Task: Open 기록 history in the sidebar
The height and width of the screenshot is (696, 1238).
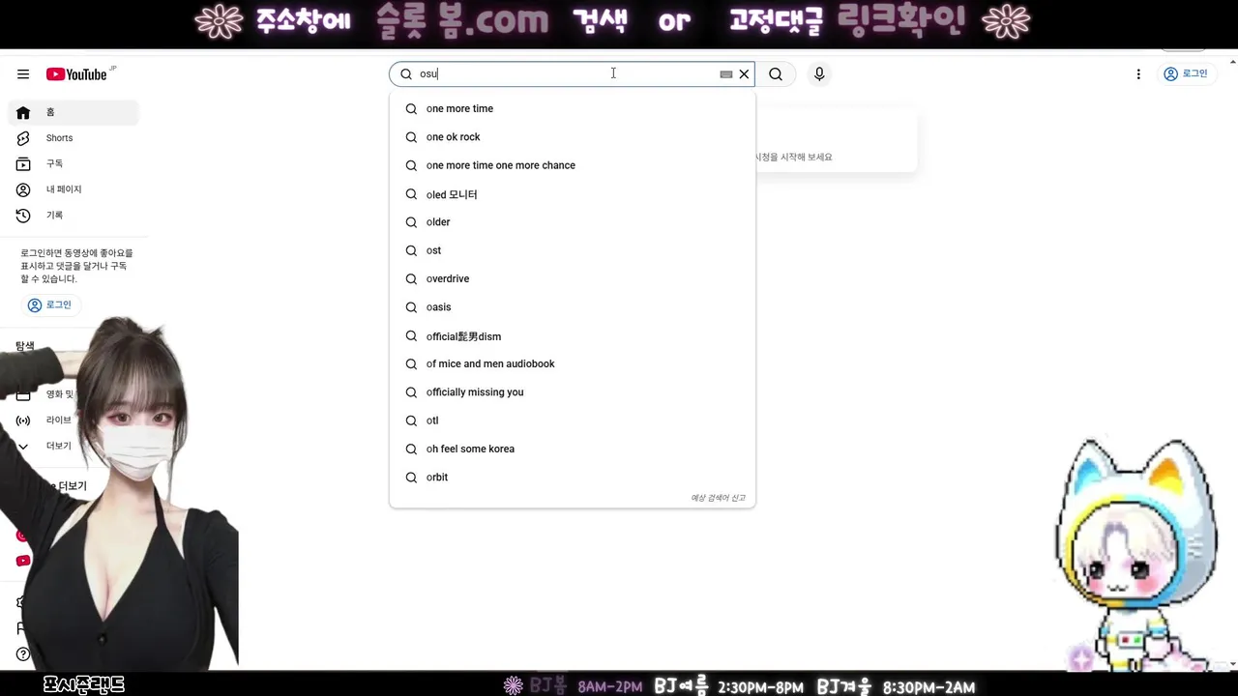Action: pos(74,216)
